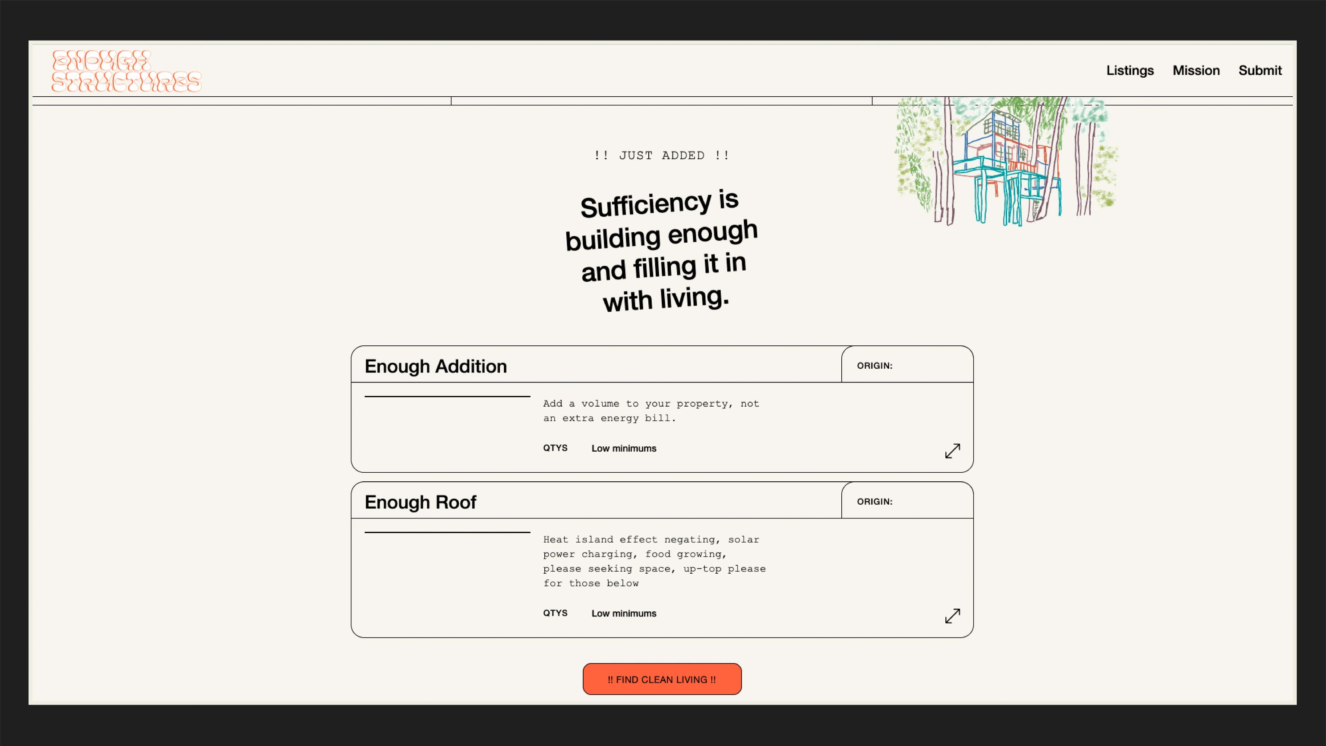Go to the Mission page
1326x746 pixels.
[x=1196, y=70]
